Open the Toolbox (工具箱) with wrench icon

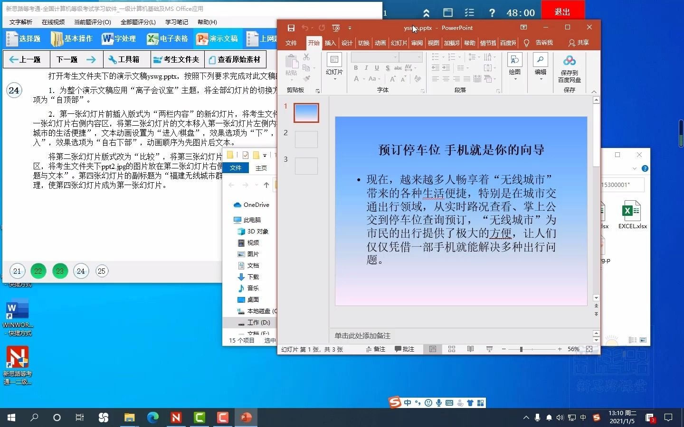point(125,59)
